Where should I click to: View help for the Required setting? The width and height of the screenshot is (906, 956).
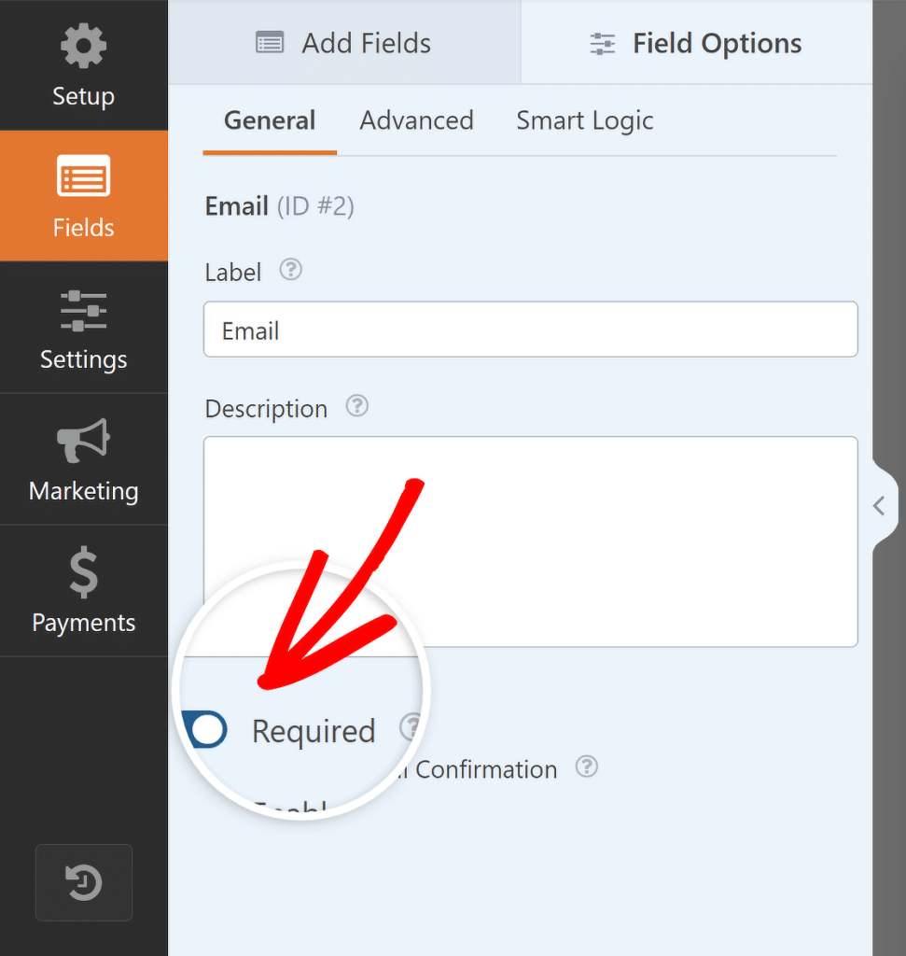[x=409, y=728]
